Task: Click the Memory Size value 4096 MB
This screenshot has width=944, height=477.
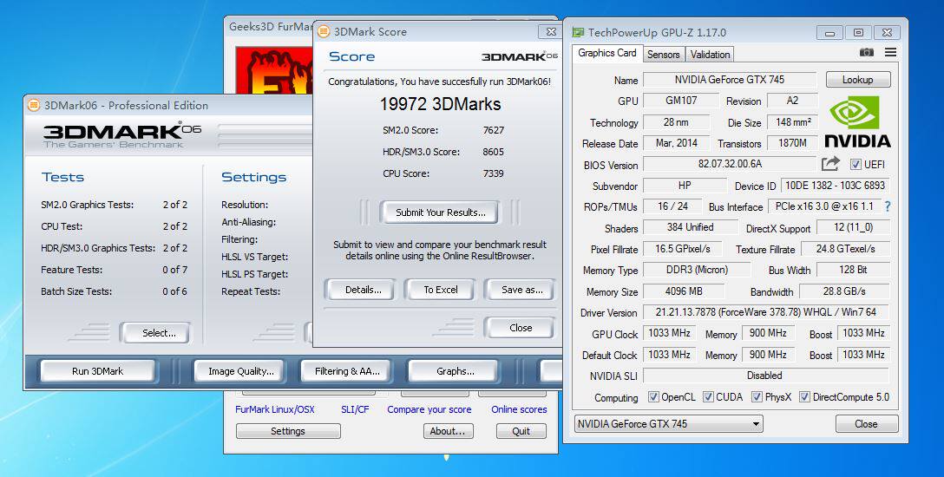Action: tap(684, 291)
